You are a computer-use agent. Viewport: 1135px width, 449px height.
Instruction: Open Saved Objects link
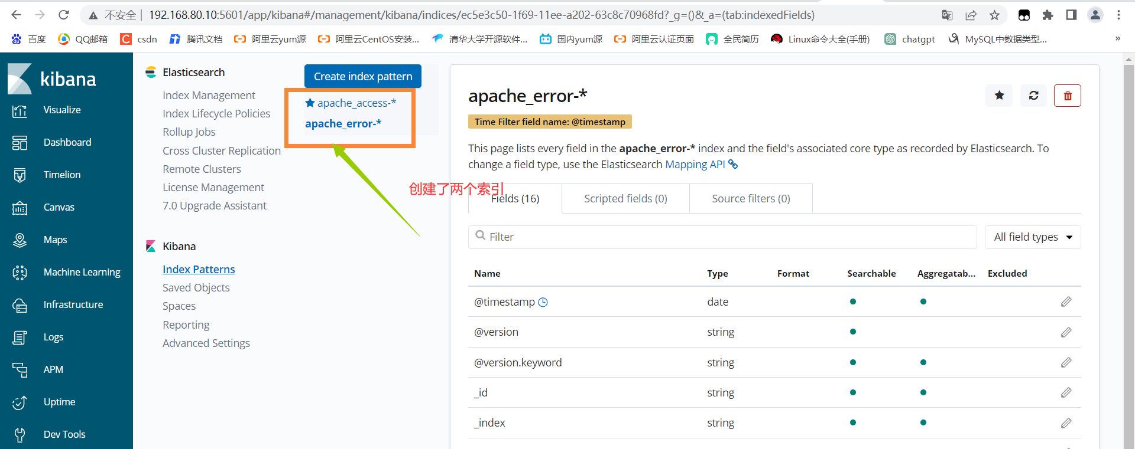click(196, 288)
